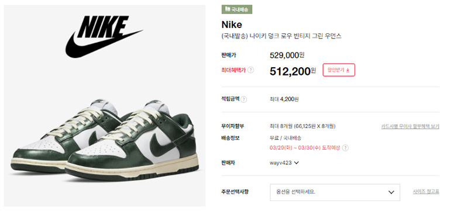Screen dimensions: 468x214
Task: Click chevron arrow in option select box
Action: click(391, 192)
